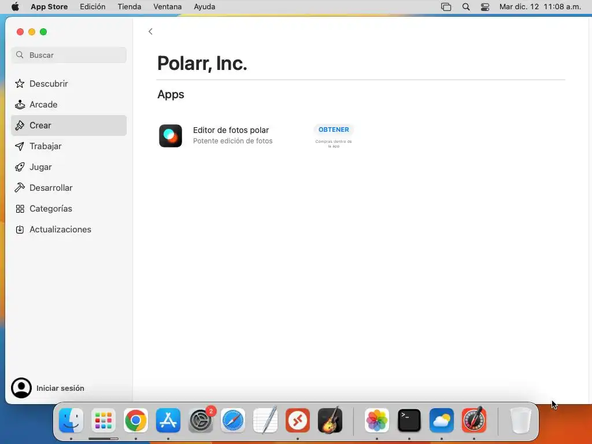The width and height of the screenshot is (592, 444).
Task: Click the search magnifier in sidebar
Action: pyautogui.click(x=20, y=55)
